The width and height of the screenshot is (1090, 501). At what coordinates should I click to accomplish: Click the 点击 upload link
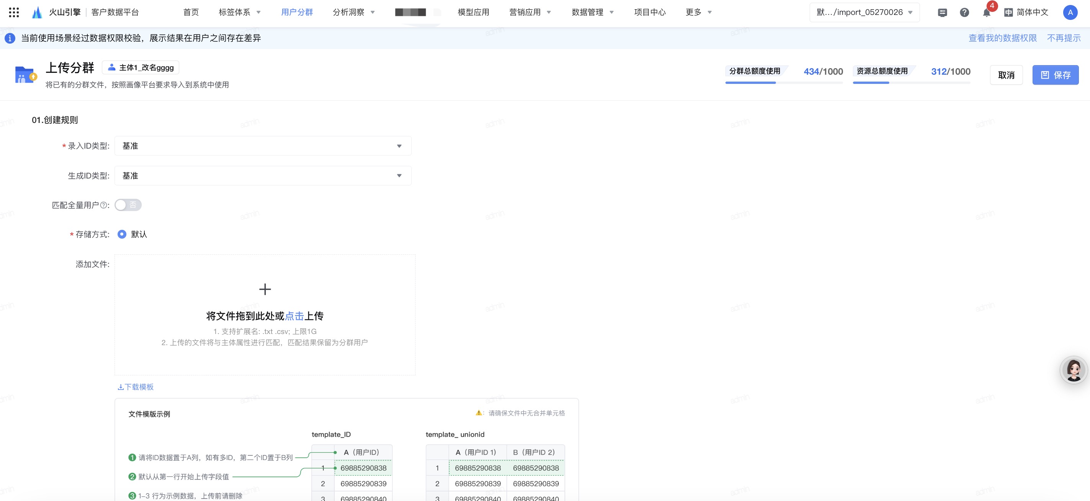click(x=295, y=316)
